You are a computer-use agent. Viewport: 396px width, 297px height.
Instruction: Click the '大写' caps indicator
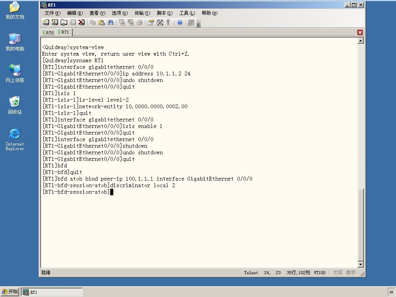tap(337, 273)
